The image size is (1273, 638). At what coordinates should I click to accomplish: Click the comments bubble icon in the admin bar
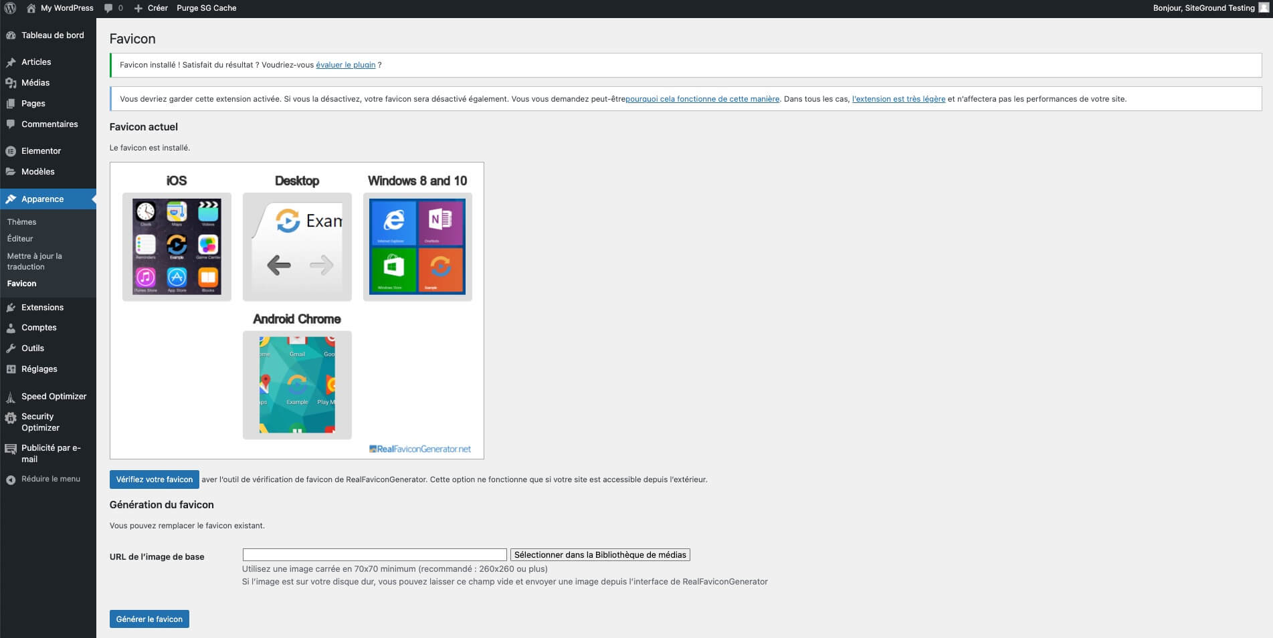click(x=108, y=8)
